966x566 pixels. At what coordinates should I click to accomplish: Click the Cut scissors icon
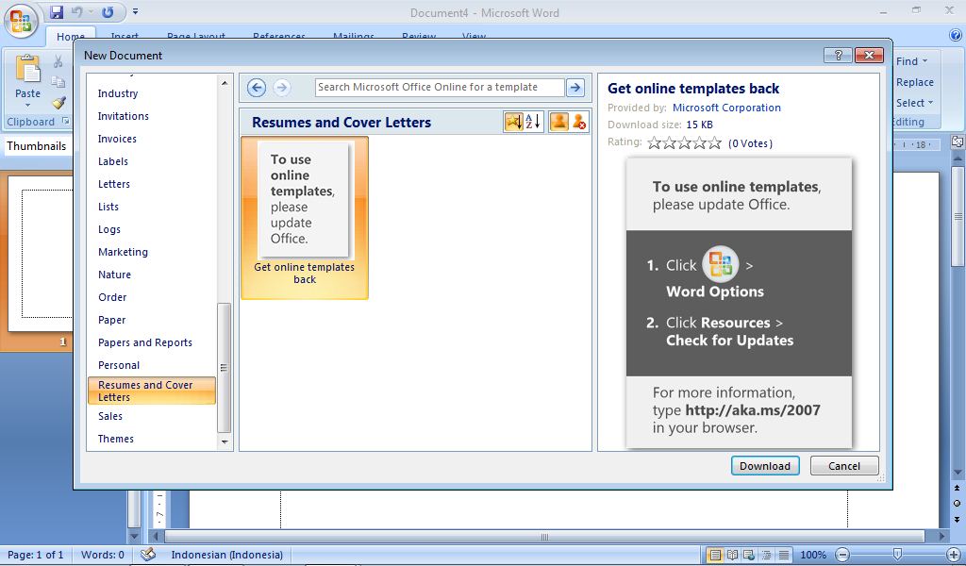(x=58, y=60)
